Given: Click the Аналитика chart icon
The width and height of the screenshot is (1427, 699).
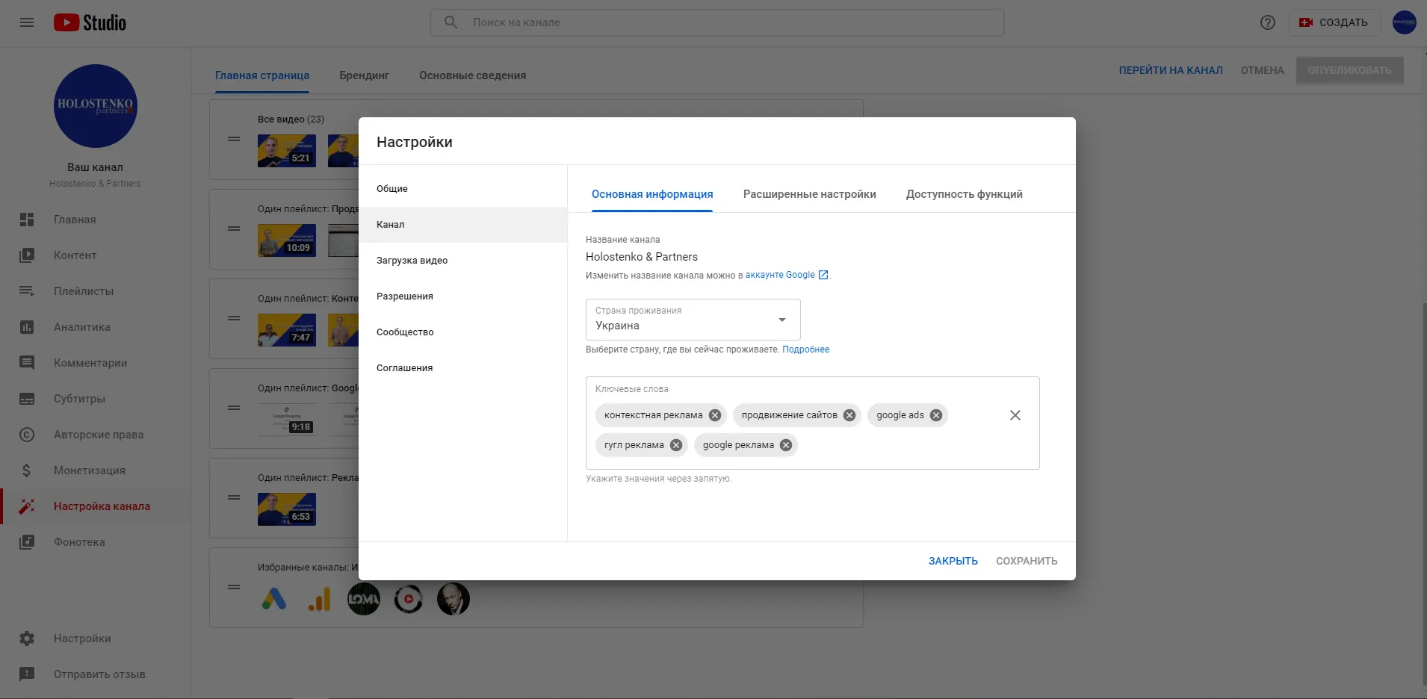Looking at the screenshot, I should click(x=27, y=327).
